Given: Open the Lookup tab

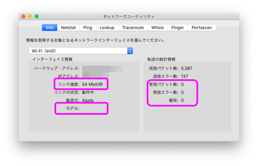Looking at the screenshot, I should click(107, 27).
